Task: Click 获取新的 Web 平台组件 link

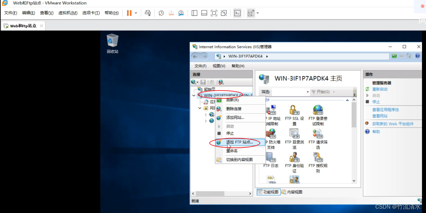Action: (x=393, y=124)
